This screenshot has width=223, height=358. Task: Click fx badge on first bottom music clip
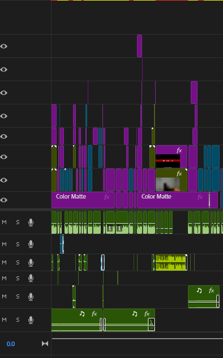point(95,314)
